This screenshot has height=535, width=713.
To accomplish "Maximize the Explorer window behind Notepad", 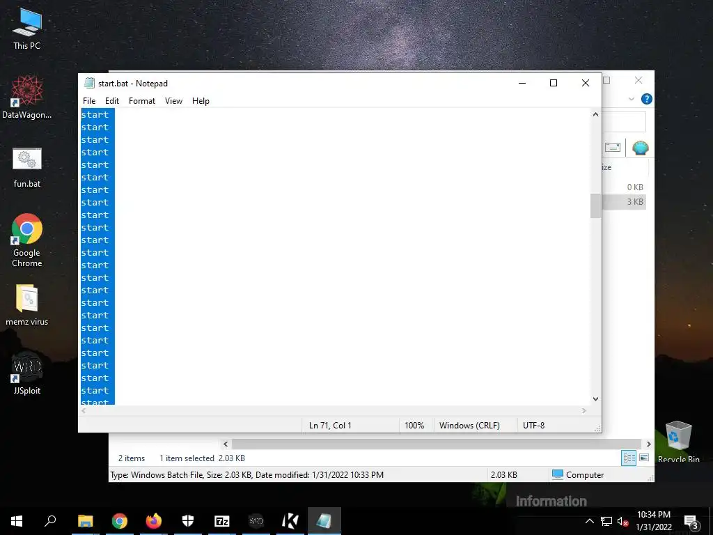I will [x=606, y=81].
